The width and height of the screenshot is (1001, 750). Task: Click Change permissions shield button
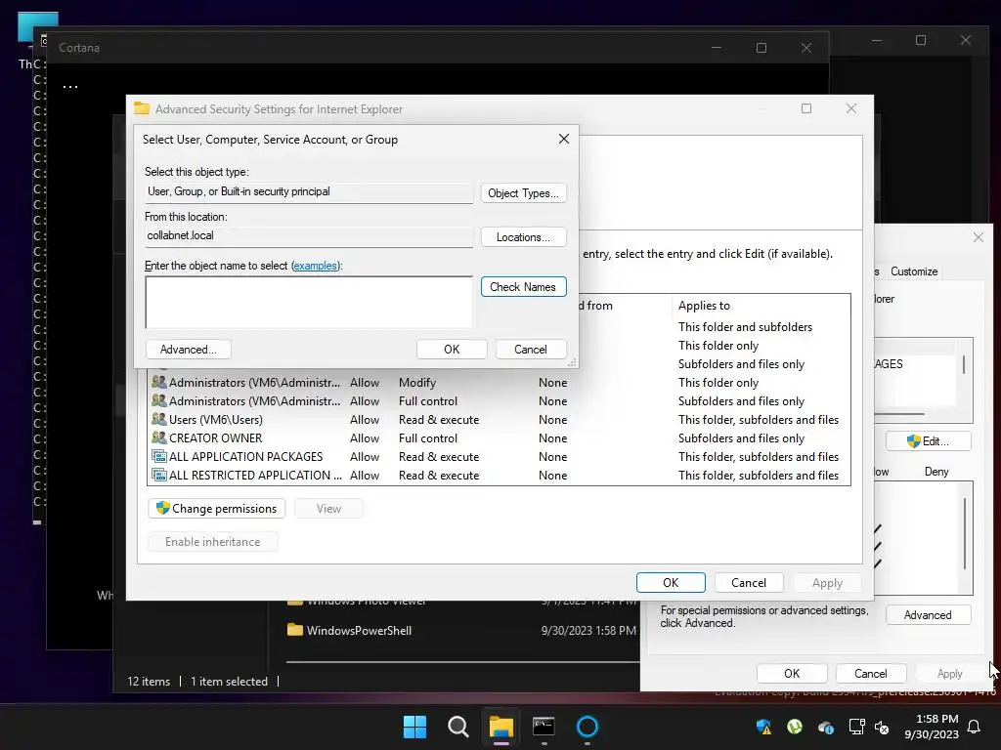click(217, 508)
